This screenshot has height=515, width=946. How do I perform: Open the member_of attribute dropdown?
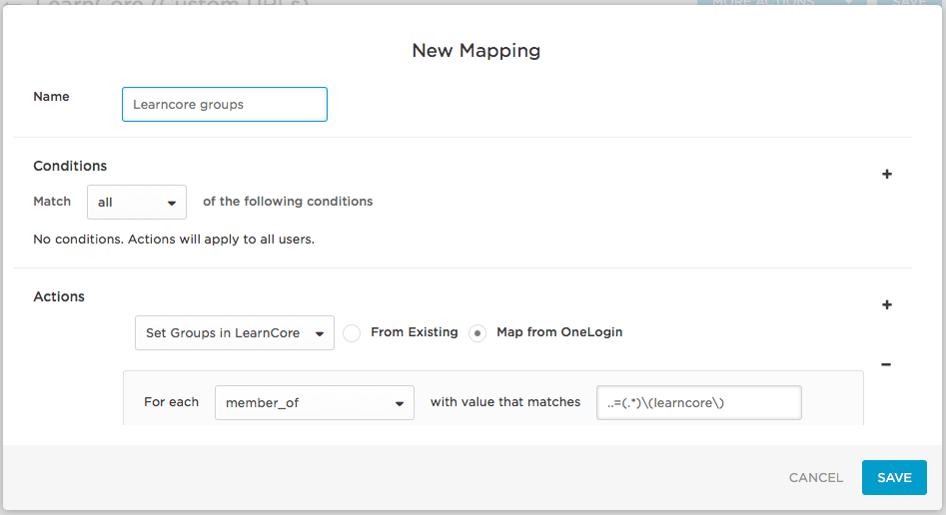(x=315, y=402)
